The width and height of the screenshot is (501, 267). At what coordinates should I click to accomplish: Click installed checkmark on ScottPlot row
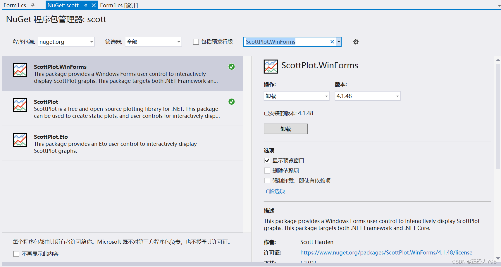tap(231, 102)
